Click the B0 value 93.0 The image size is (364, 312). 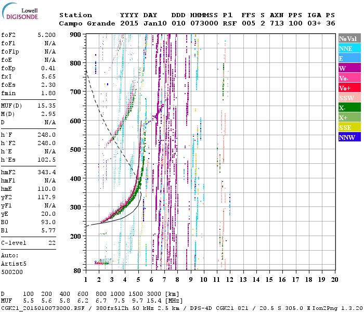pyautogui.click(x=48, y=222)
